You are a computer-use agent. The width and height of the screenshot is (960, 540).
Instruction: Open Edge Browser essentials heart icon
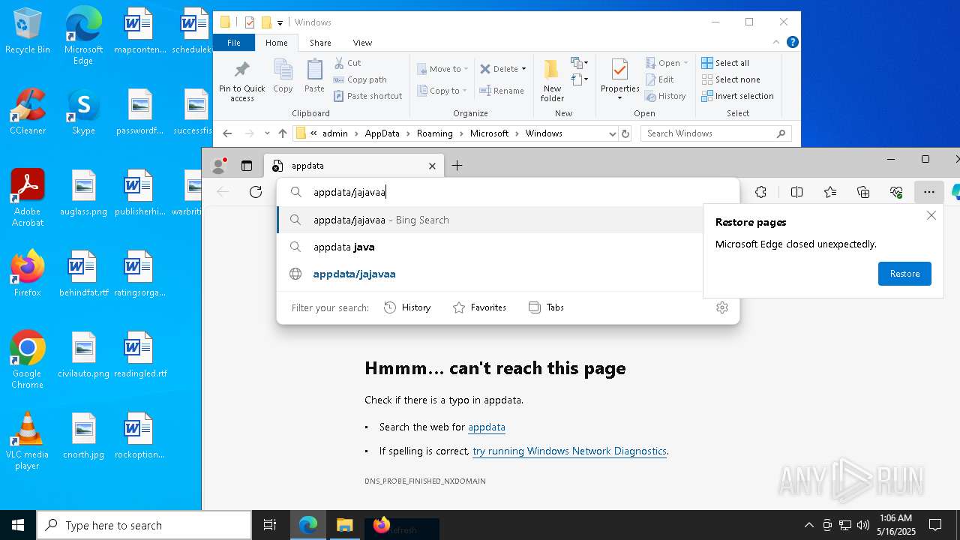pos(896,192)
